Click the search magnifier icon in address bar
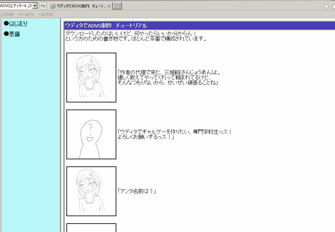The height and width of the screenshot is (232, 335). 30,6
